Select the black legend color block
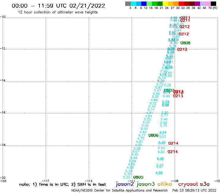Image resolution: width=220 pixels, height=193 pixels. click(x=213, y=4)
